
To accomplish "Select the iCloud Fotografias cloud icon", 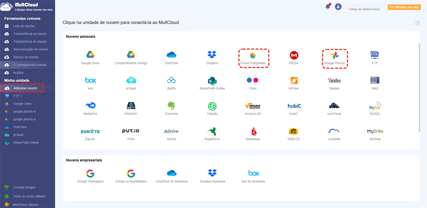I will (253, 56).
